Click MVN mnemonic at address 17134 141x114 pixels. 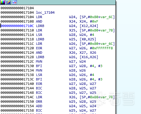[39, 70]
